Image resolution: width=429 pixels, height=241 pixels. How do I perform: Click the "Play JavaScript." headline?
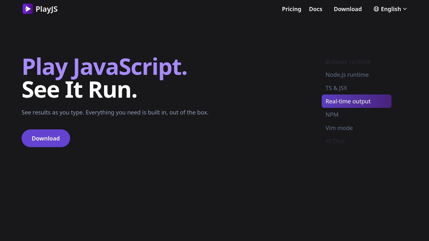[x=104, y=67]
